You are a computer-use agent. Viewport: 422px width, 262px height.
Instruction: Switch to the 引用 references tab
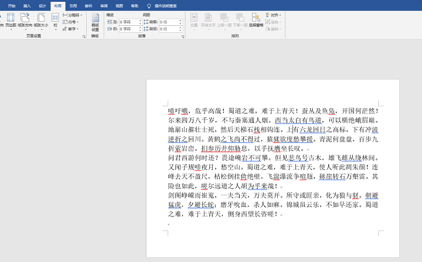pyautogui.click(x=73, y=6)
